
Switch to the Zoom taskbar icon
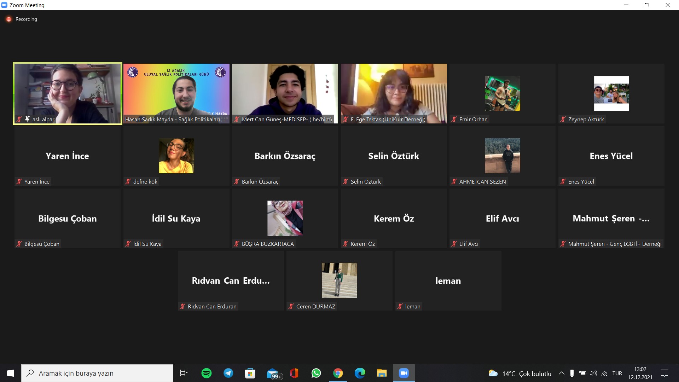(x=404, y=373)
